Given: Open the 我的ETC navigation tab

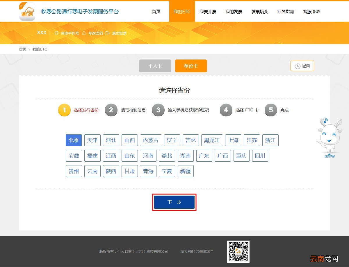Looking at the screenshot, I should coord(182,12).
